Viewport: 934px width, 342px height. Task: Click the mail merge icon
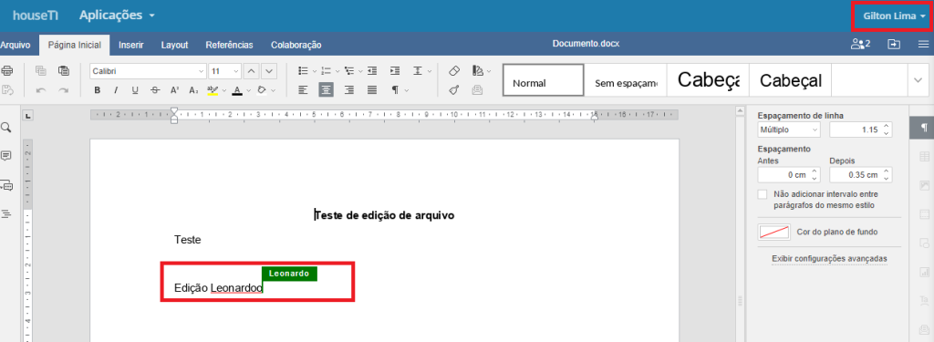[477, 90]
